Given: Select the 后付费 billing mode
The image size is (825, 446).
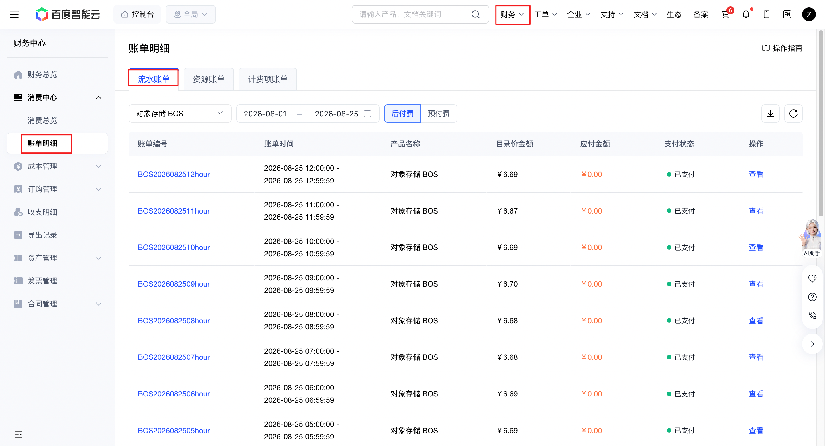Looking at the screenshot, I should click(402, 114).
